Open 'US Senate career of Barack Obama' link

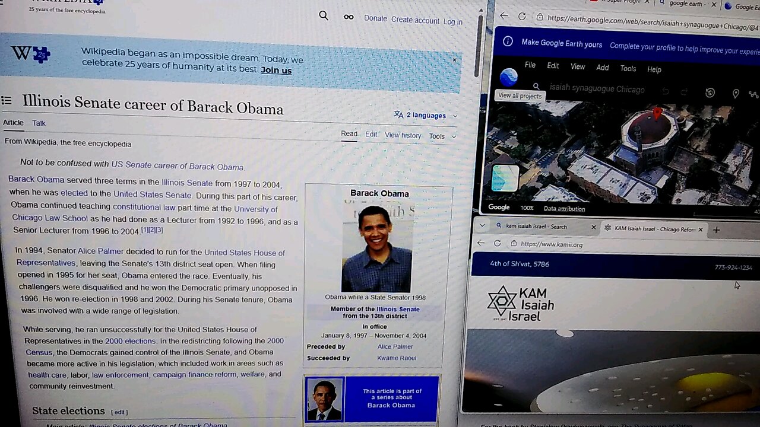[x=177, y=165]
